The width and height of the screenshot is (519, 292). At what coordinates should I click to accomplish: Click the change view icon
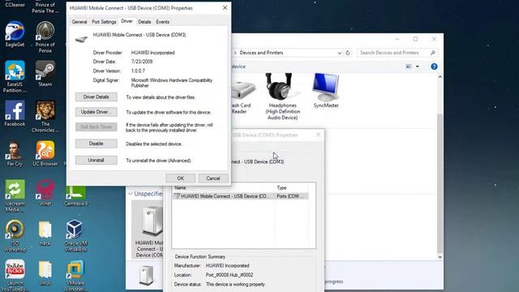coord(409,67)
